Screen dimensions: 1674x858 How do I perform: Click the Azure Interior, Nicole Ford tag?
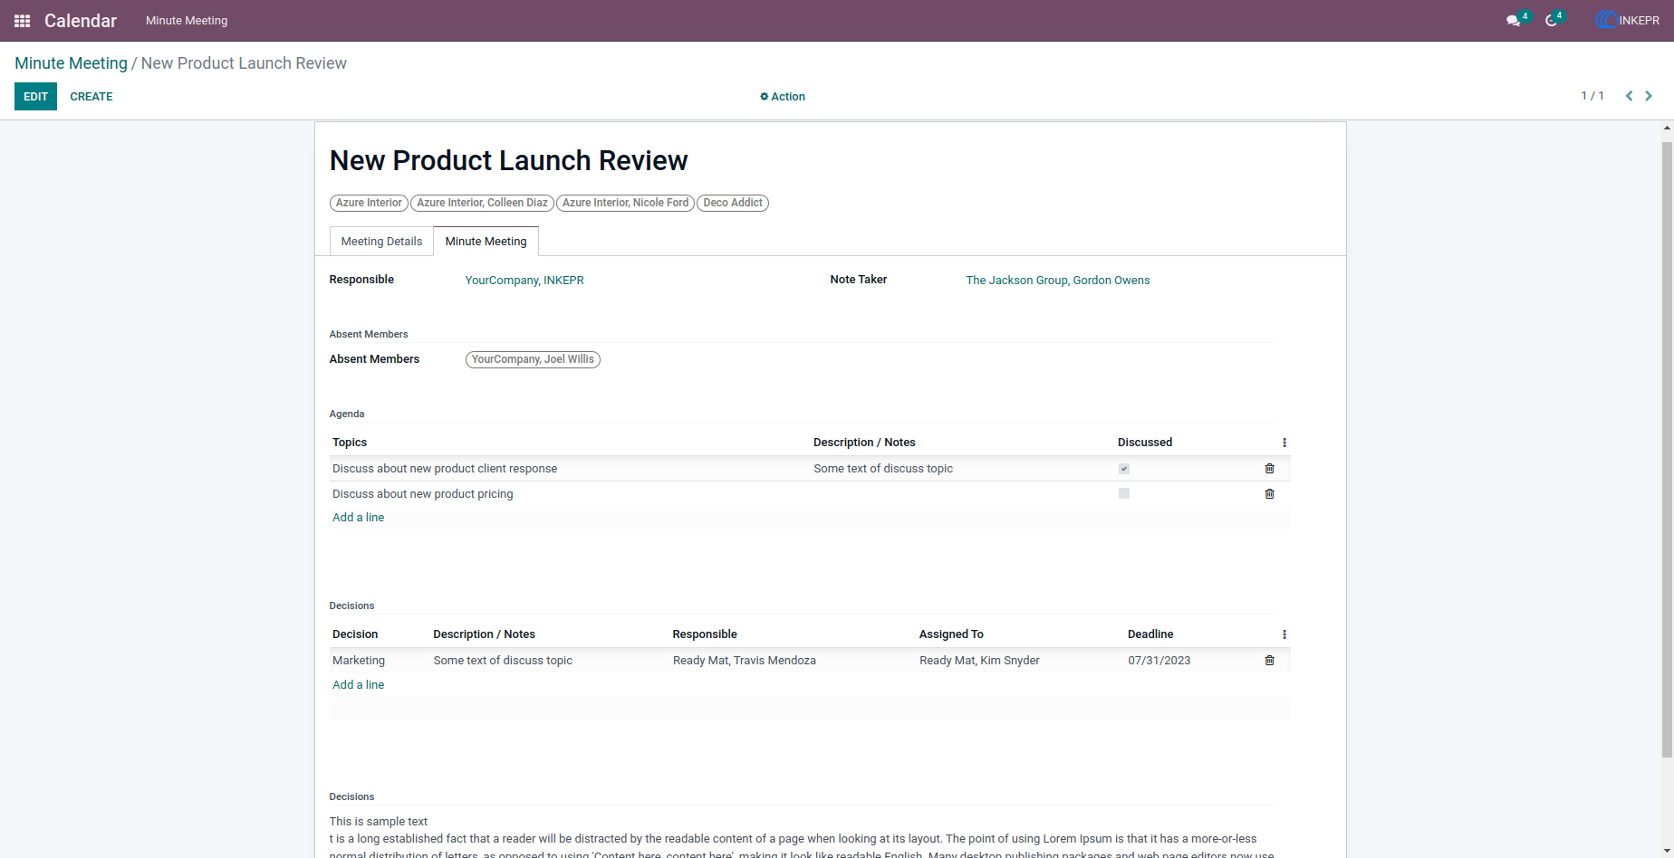point(625,203)
